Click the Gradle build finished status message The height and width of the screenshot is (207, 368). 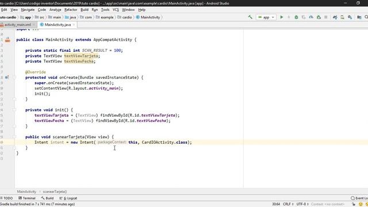coord(37,204)
